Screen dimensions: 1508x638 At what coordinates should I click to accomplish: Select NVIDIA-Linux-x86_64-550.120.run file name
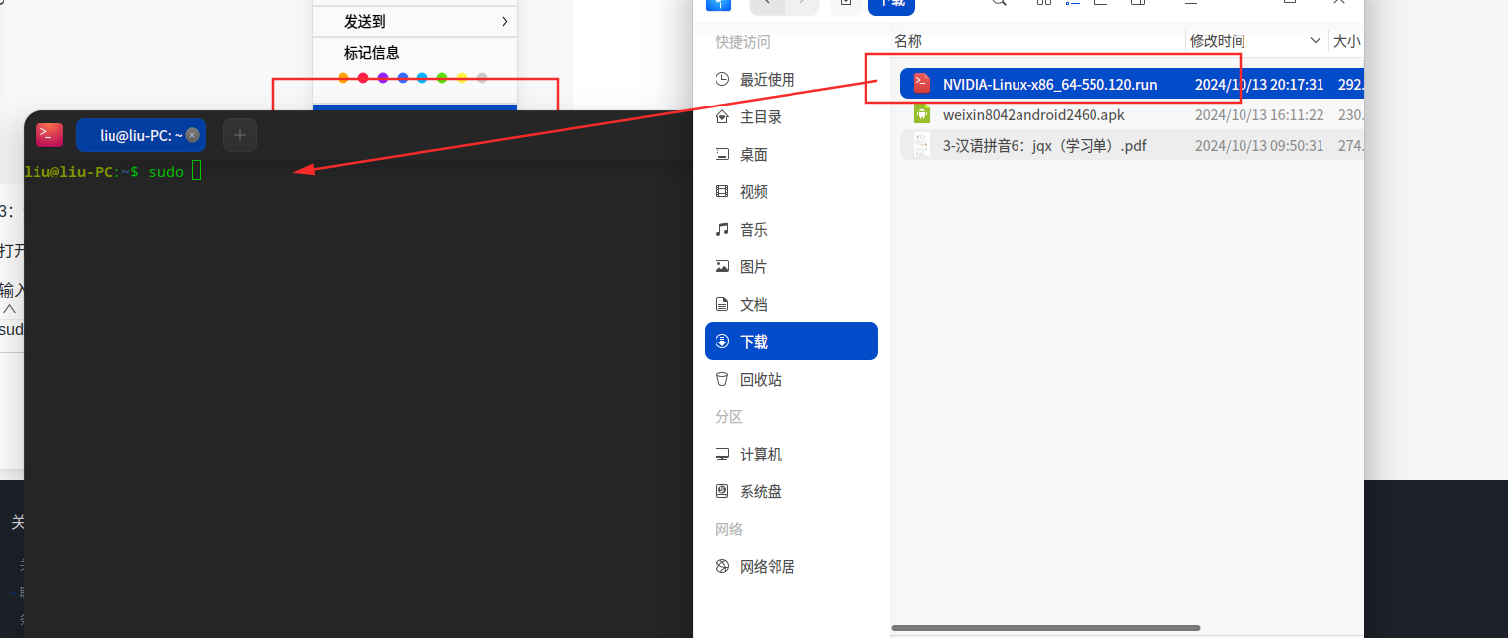tap(1050, 85)
